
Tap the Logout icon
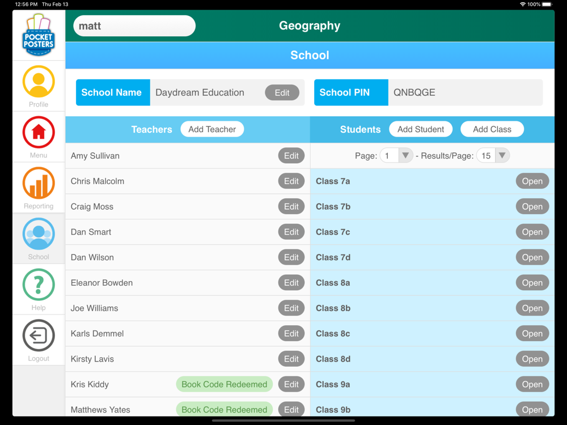39,335
